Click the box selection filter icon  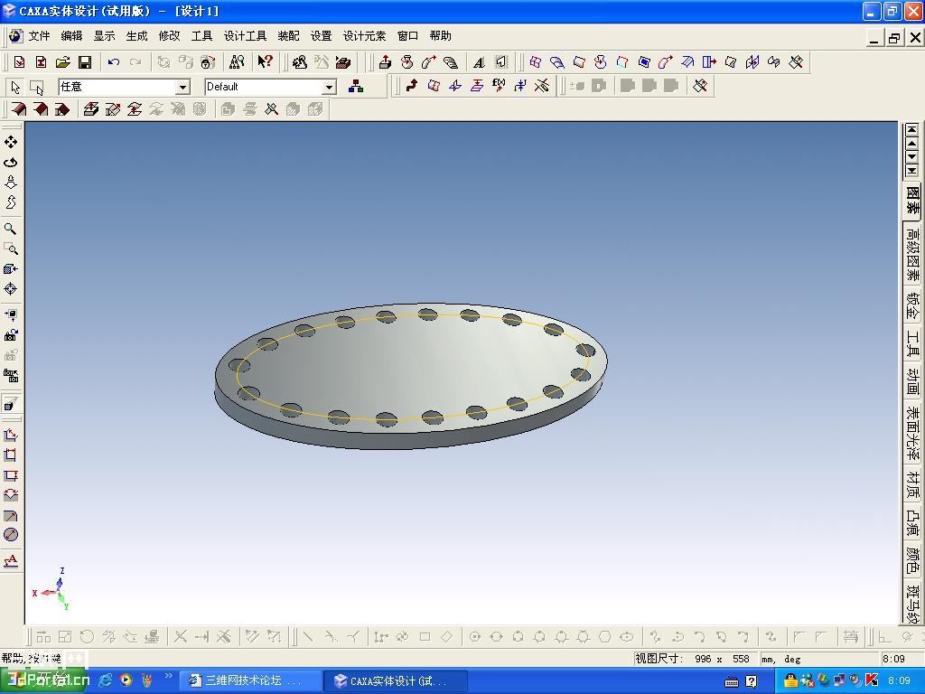(x=36, y=88)
